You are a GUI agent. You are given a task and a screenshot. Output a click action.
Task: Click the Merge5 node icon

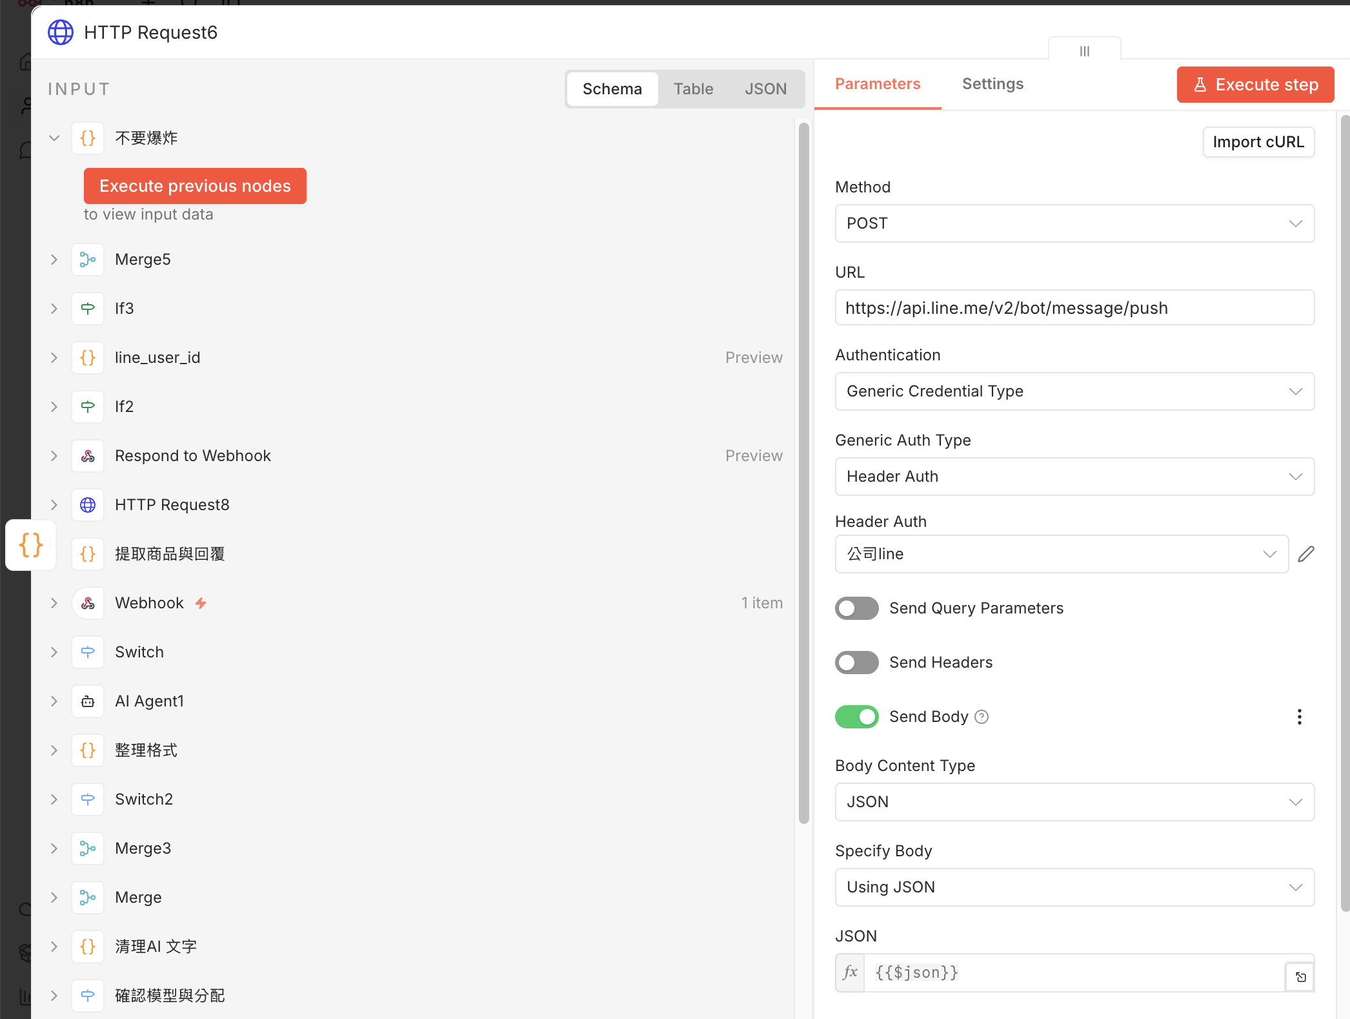click(x=88, y=260)
